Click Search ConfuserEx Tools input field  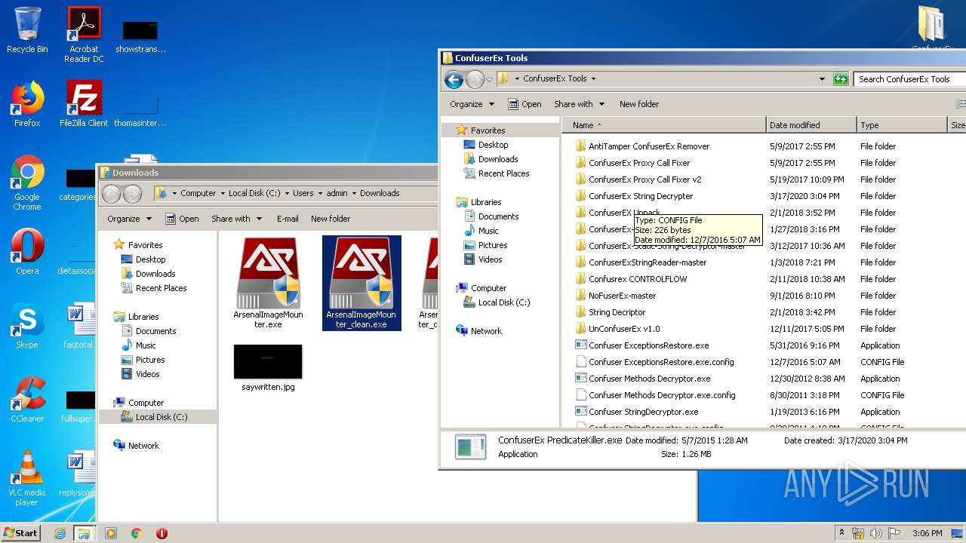[x=910, y=79]
